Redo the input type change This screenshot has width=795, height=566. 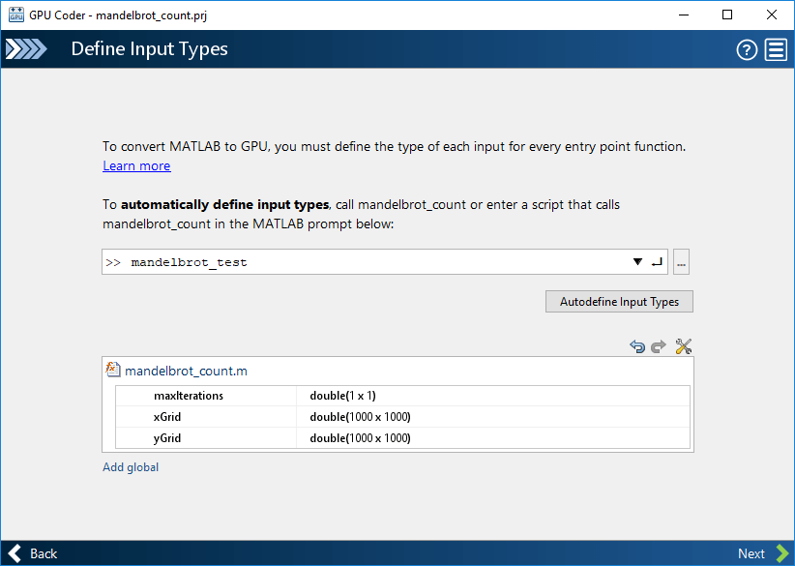coord(658,345)
